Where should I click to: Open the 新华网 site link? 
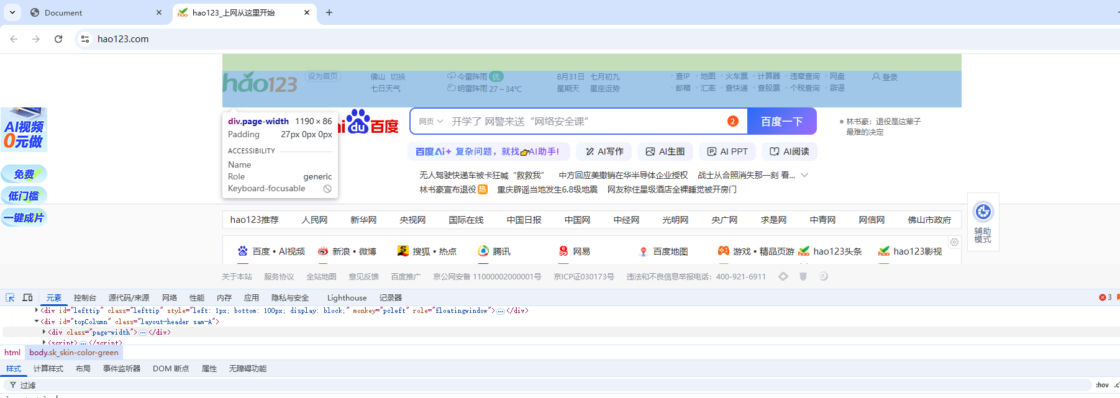tap(363, 220)
